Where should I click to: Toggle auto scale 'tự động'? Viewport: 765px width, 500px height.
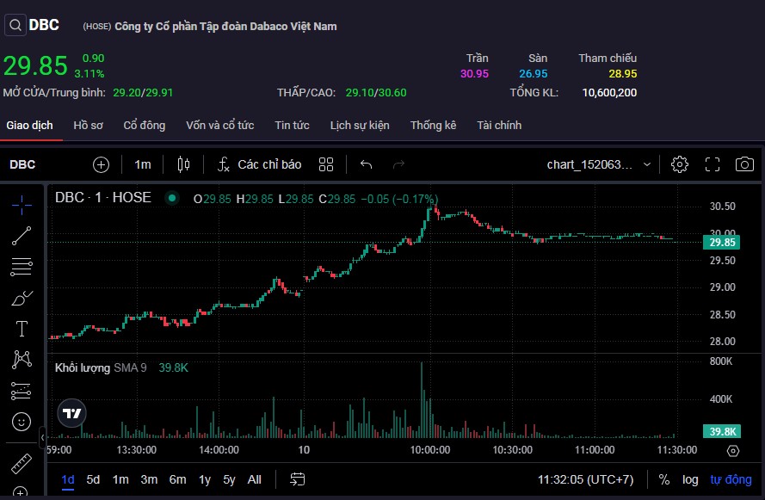[x=731, y=479]
